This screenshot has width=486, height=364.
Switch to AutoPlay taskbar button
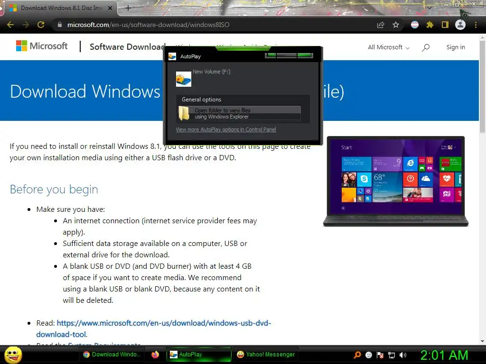pos(199,355)
